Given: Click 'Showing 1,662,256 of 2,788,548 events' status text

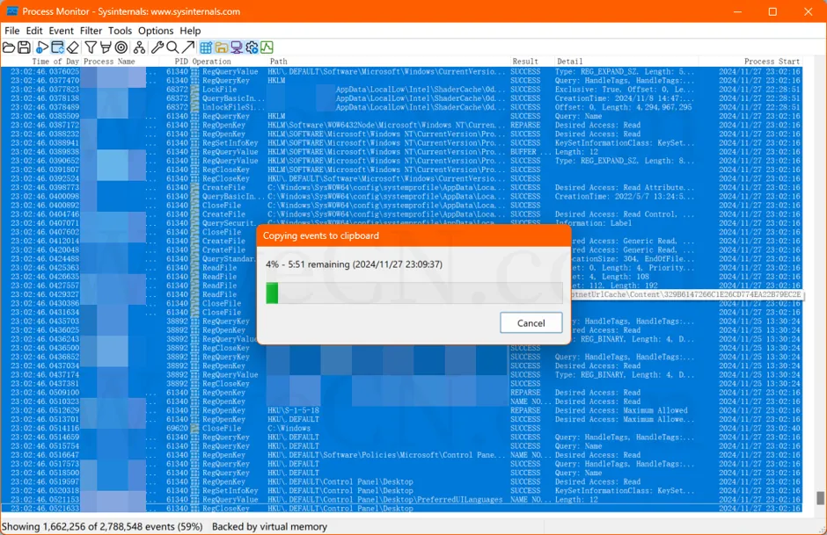Looking at the screenshot, I should (102, 526).
